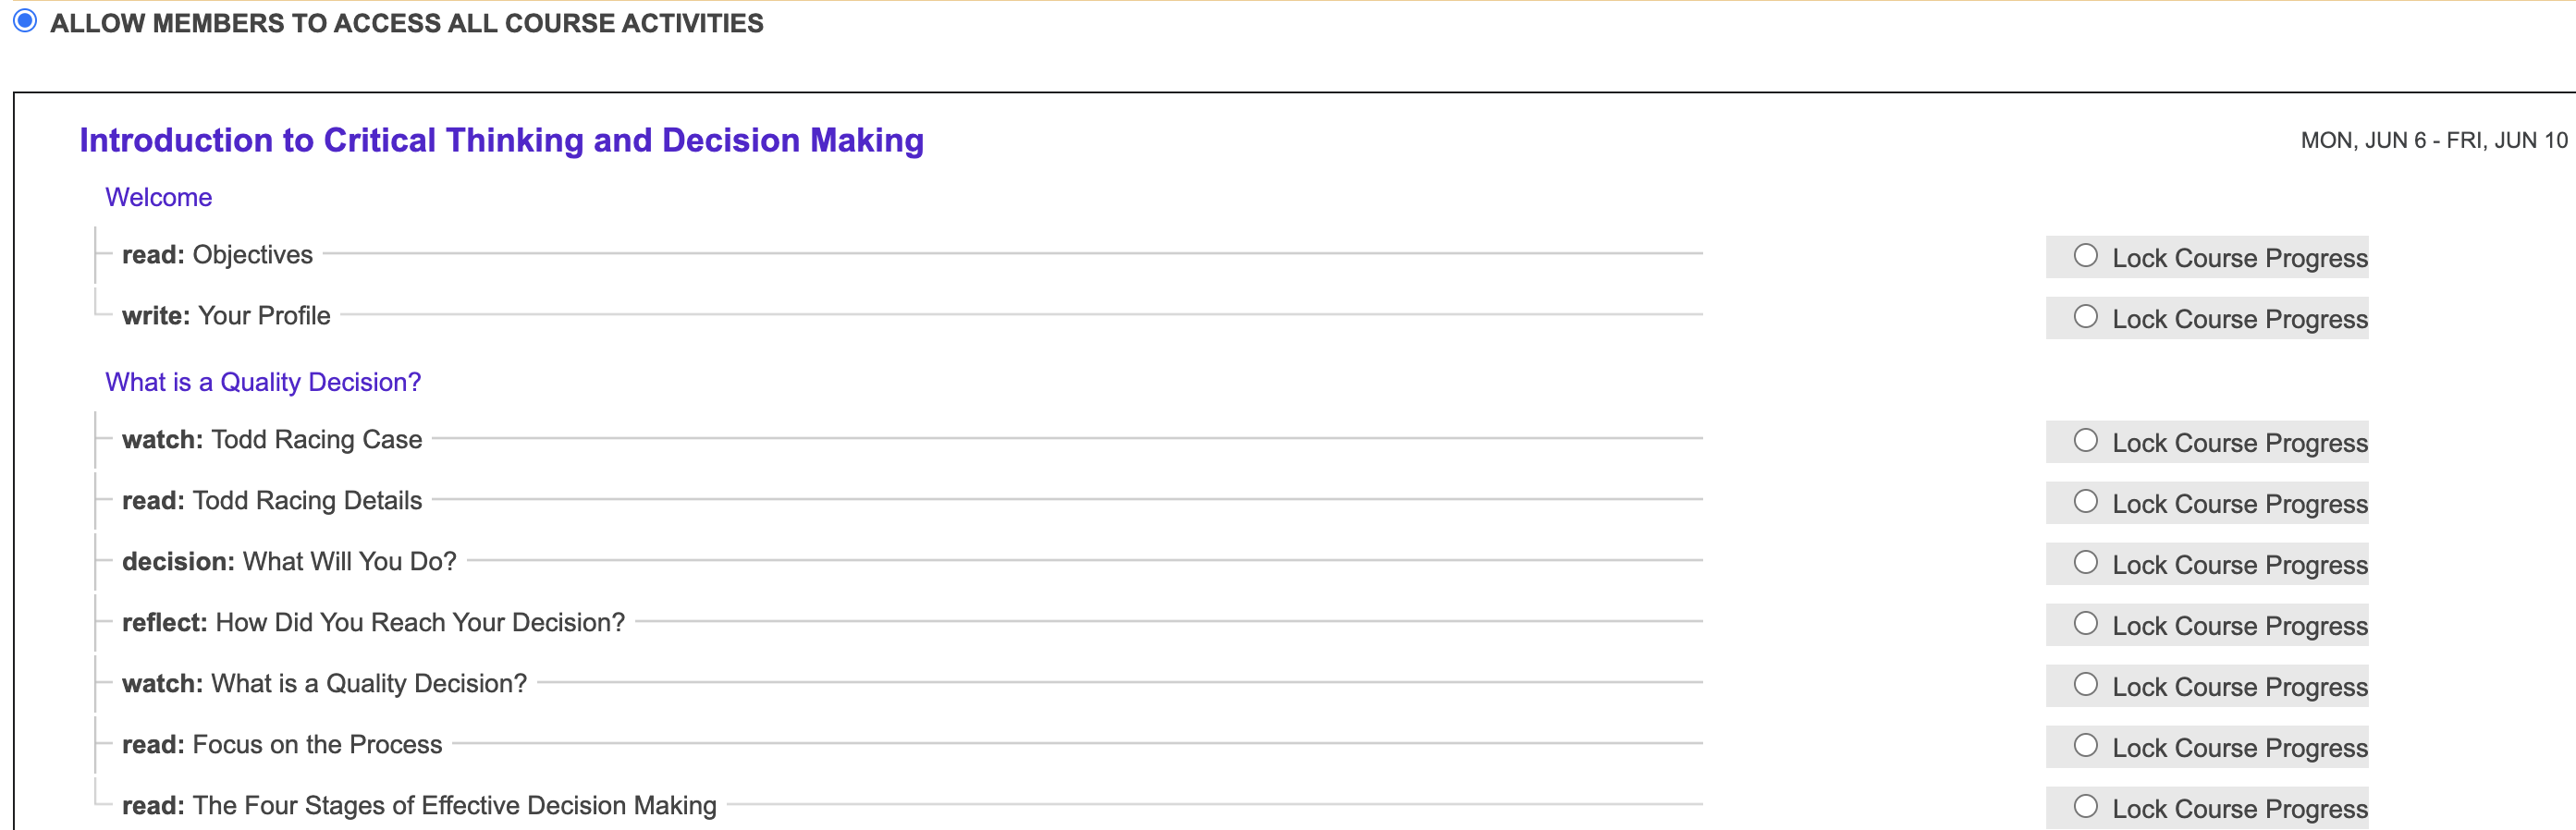
Task: Open 'What is a Quality Decision?' section
Action: click(x=263, y=382)
